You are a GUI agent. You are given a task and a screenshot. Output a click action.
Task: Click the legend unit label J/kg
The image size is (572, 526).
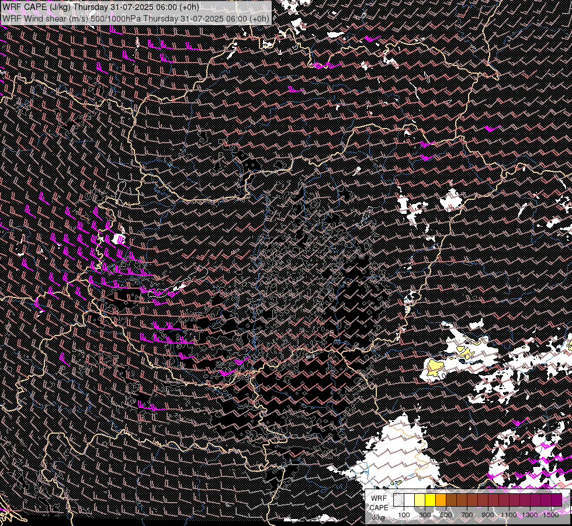pos(379,517)
